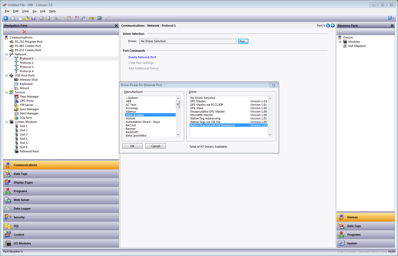Click the New File toolbar icon
398x256 pixels.
(20, 18)
